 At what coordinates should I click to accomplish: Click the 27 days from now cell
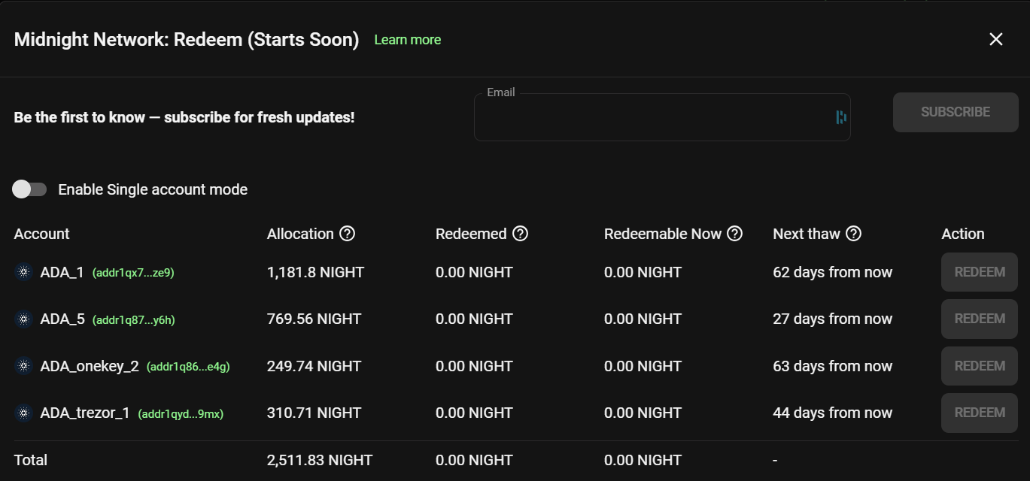click(833, 319)
